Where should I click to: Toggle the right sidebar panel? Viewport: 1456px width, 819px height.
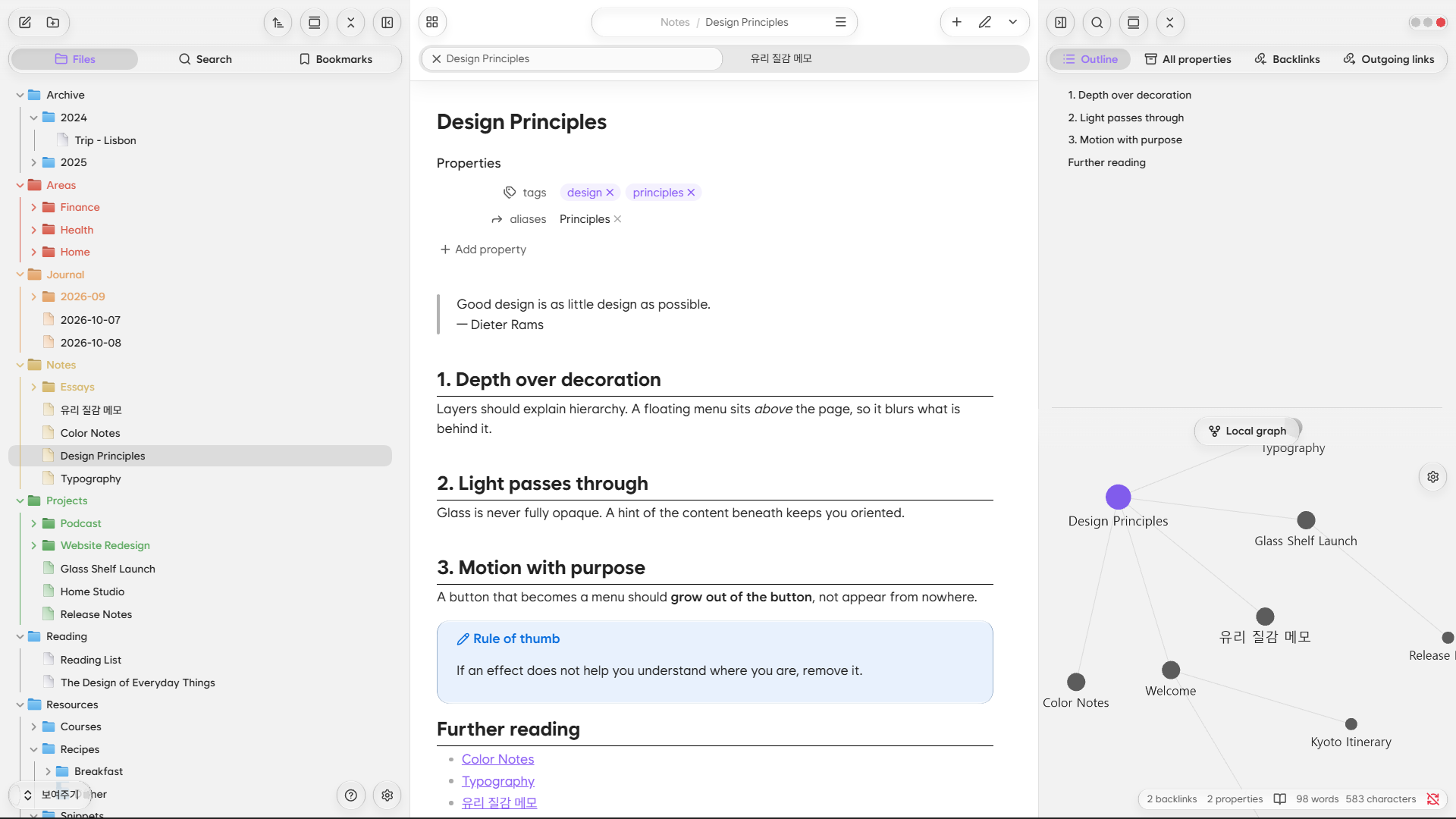click(x=1061, y=23)
